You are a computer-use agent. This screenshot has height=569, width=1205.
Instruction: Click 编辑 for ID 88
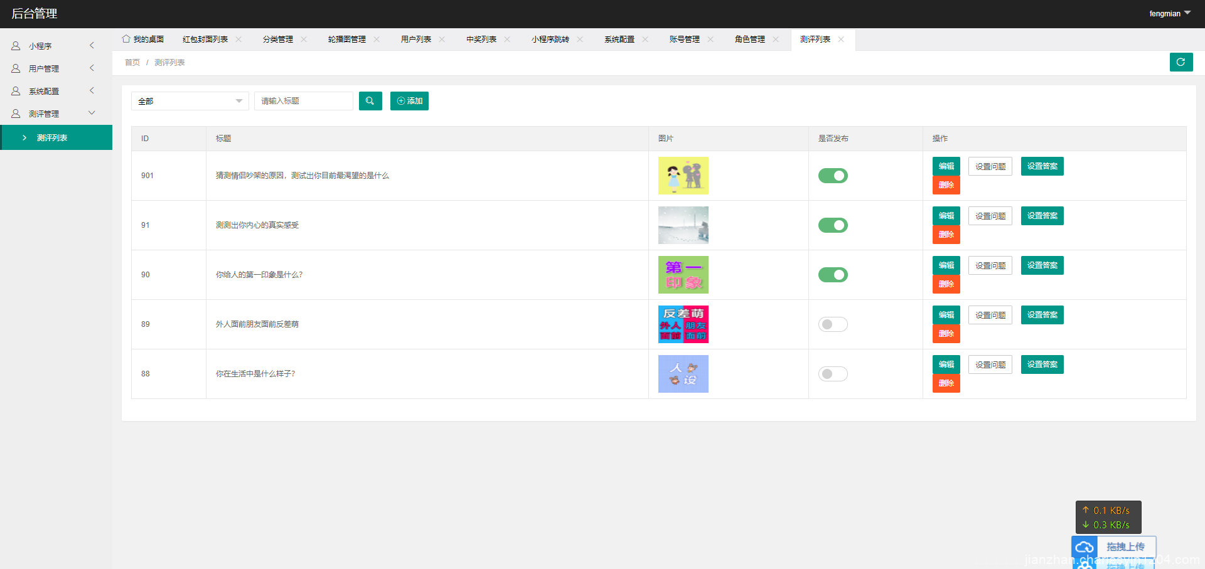coord(946,364)
